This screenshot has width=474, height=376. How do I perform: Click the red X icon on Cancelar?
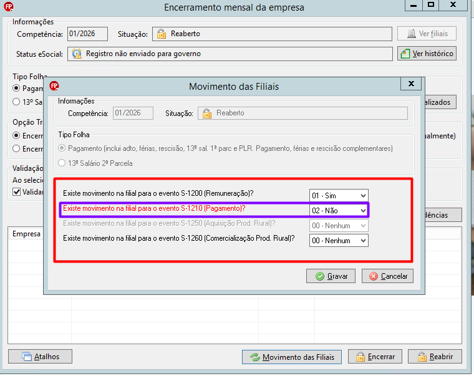coord(374,276)
